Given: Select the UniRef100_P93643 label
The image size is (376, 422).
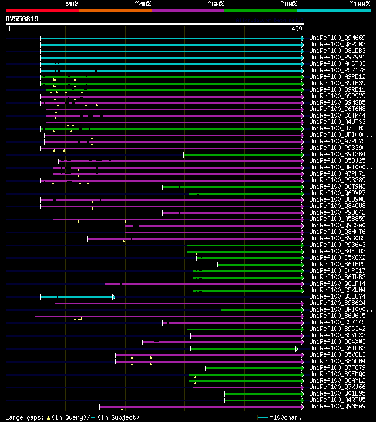Looking at the screenshot, I should [x=337, y=245].
